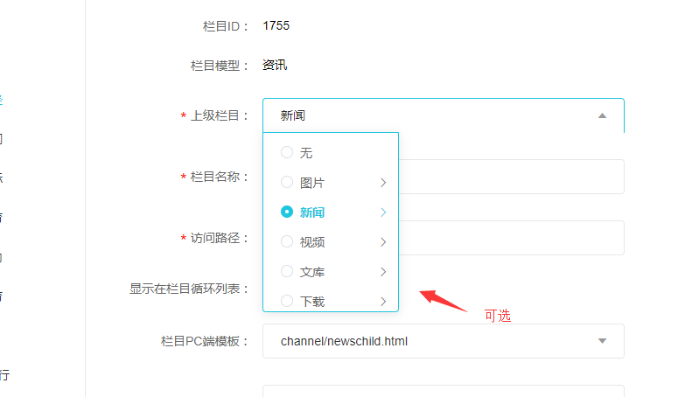Choose 文库 label in the cascader menu
This screenshot has width=699, height=397.
click(x=312, y=272)
